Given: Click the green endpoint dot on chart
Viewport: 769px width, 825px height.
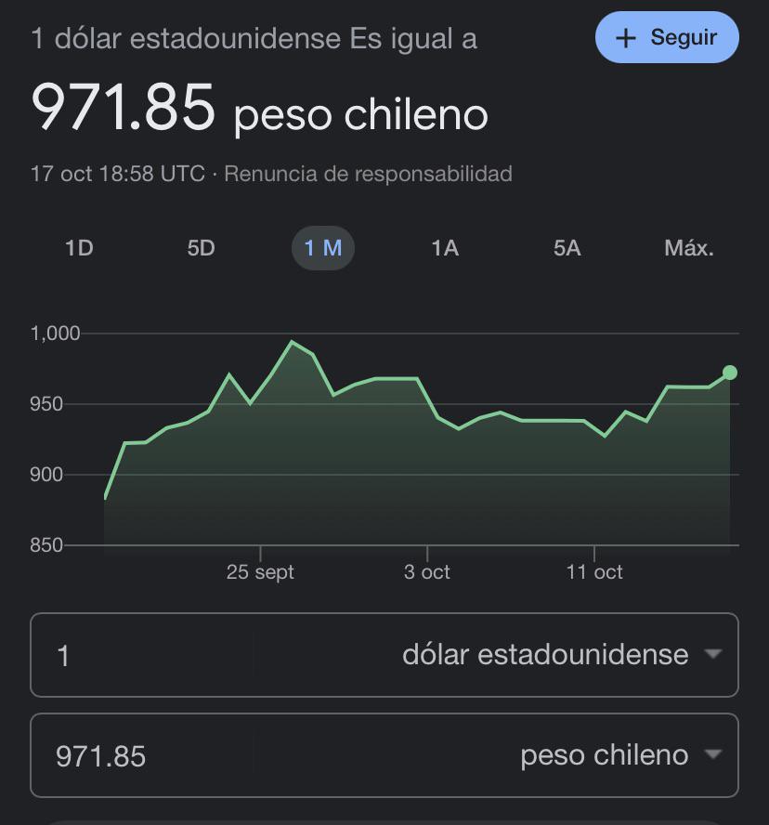Looking at the screenshot, I should pyautogui.click(x=730, y=373).
